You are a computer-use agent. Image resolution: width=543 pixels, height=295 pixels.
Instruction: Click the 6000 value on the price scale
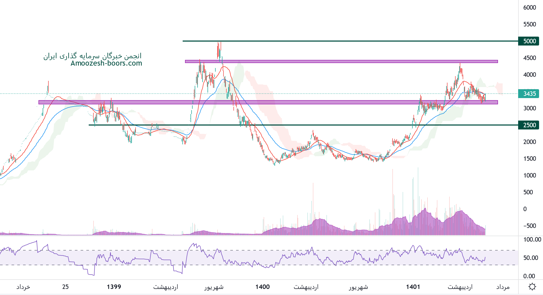pos(529,8)
